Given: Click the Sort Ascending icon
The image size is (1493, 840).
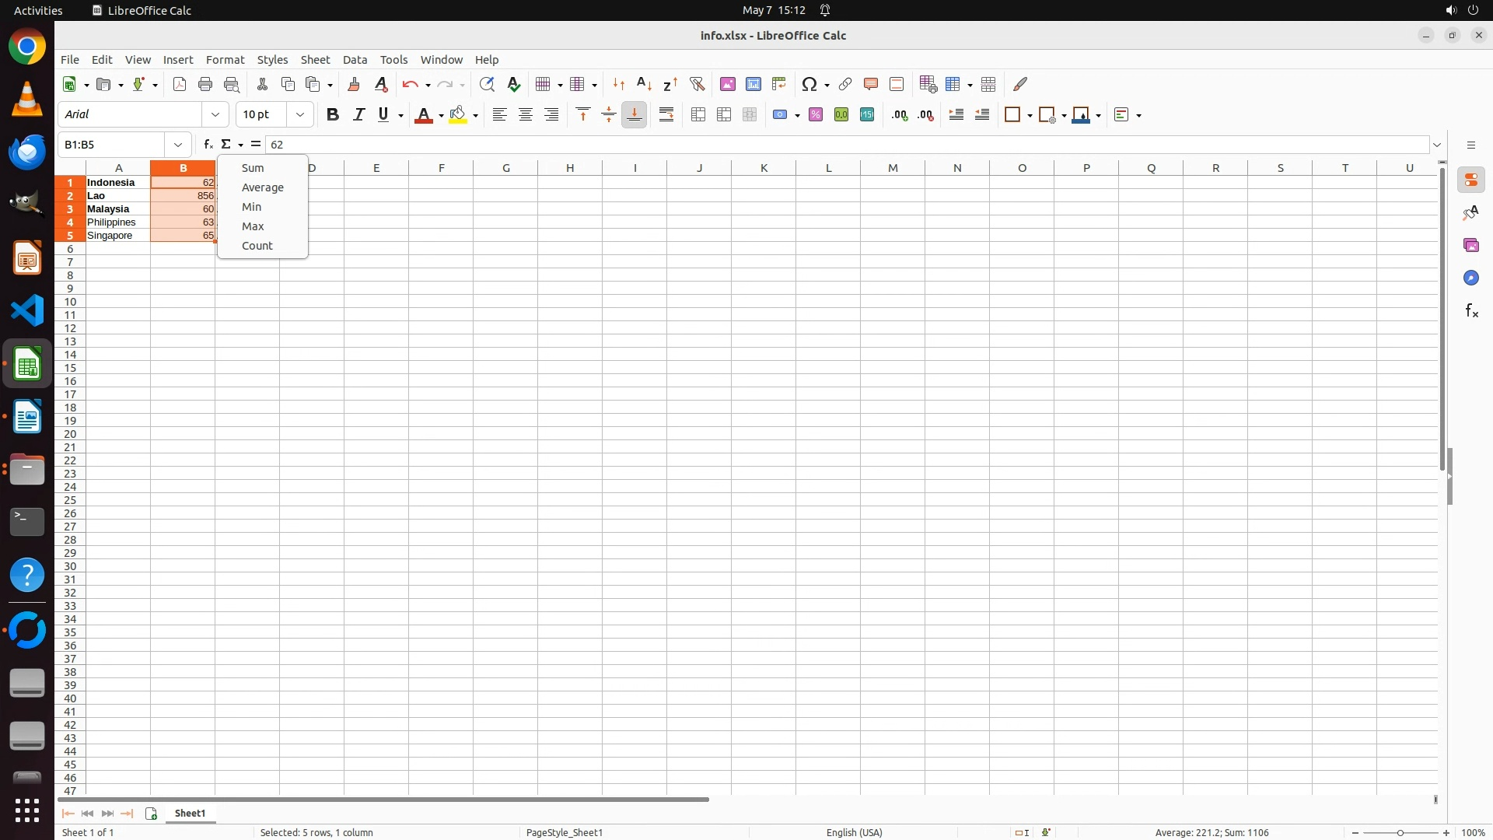Looking at the screenshot, I should (644, 84).
